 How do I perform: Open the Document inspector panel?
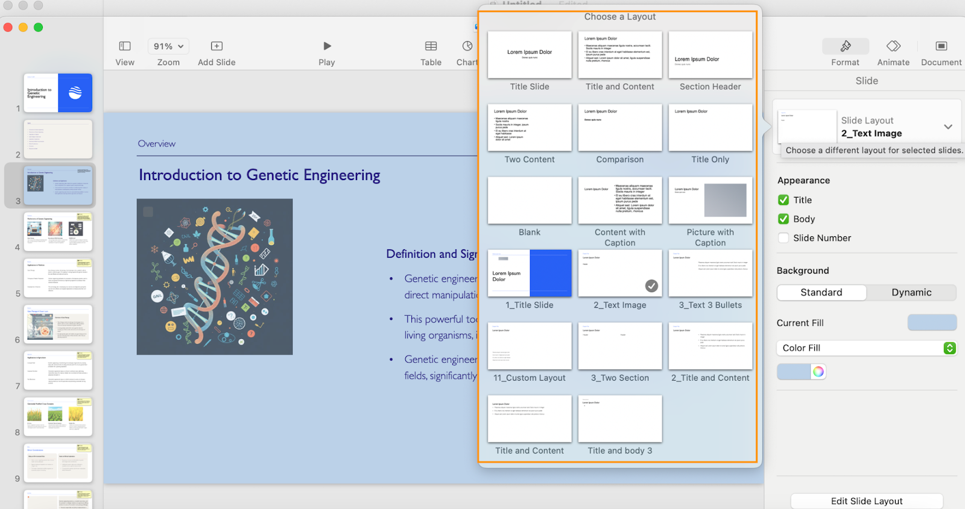point(941,46)
